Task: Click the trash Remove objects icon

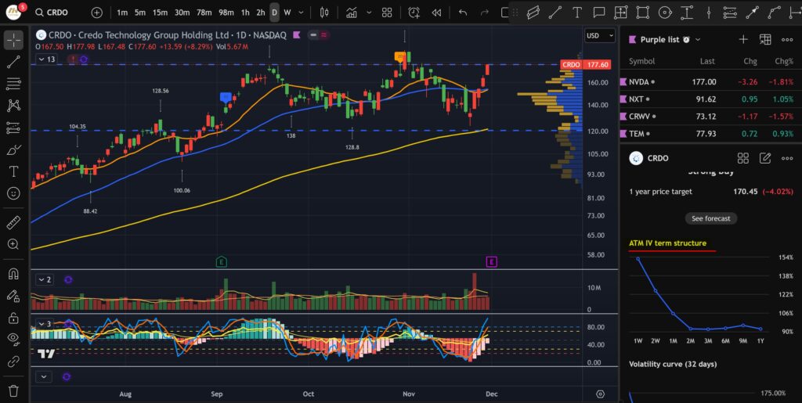Action: pos(13,390)
